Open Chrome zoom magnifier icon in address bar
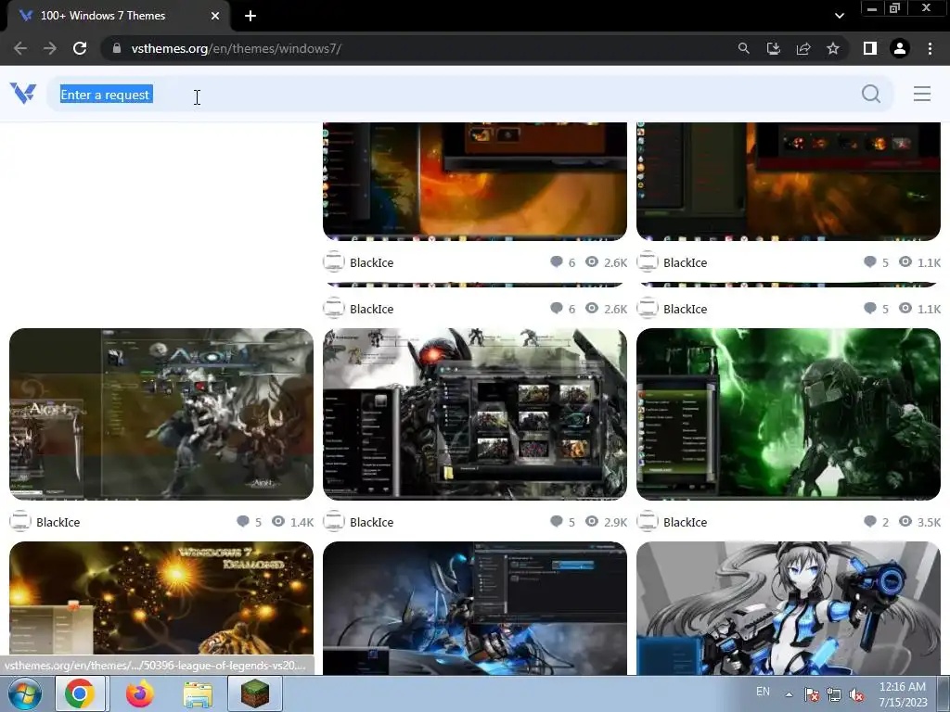950x712 pixels. tap(743, 48)
